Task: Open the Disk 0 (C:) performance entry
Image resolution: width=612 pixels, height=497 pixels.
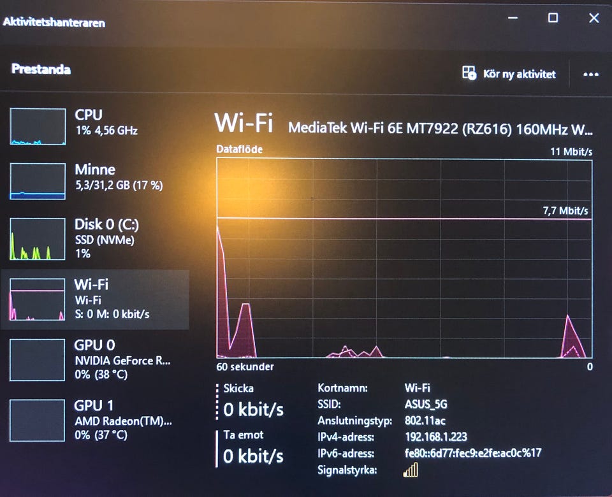Action: 95,239
